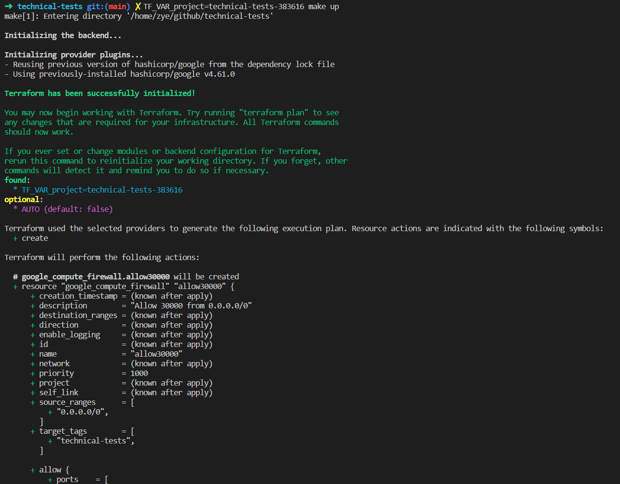Viewport: 620px width, 484px height.
Task: Click description value "Allow 30000 from 0.0.0.0/0"
Action: 192,305
